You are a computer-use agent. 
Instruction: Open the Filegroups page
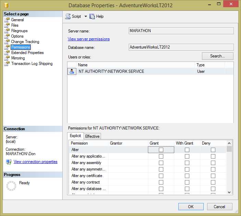click(x=20, y=31)
